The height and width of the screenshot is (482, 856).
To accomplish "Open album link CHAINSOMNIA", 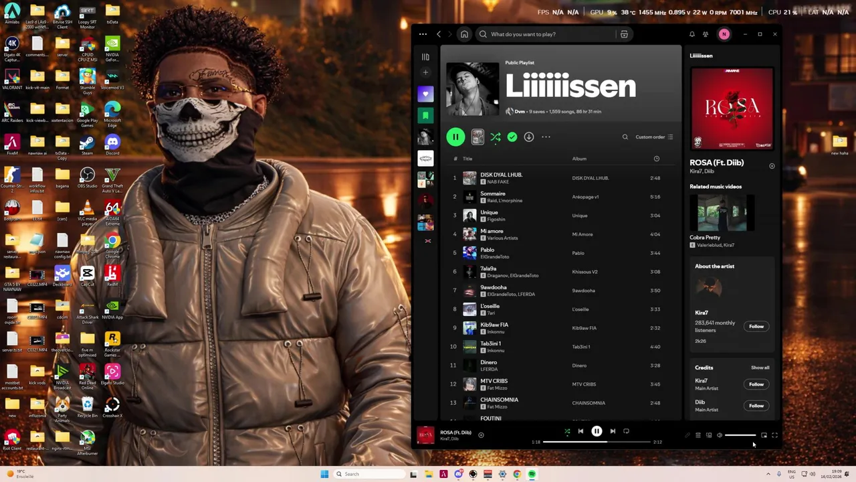I will point(588,403).
